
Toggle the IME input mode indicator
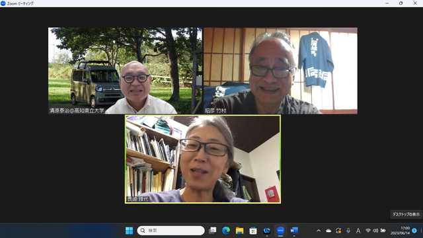[358, 231]
